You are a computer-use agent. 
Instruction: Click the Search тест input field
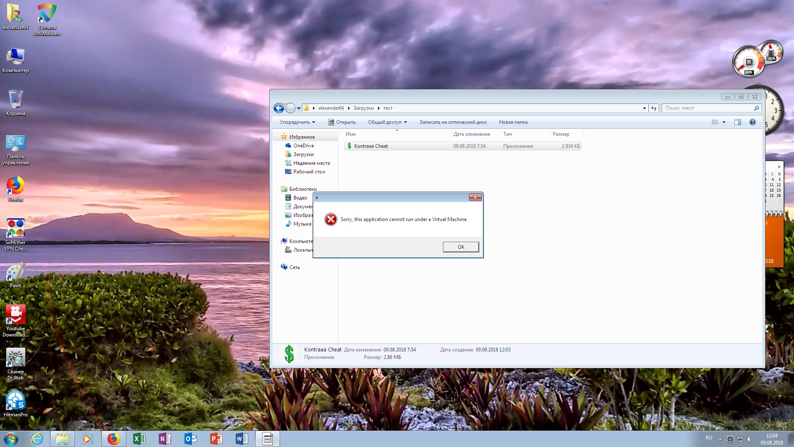tap(707, 108)
